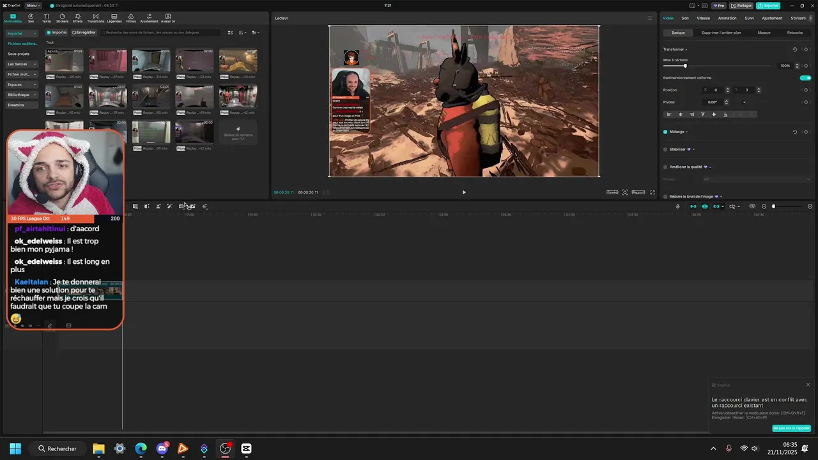Reset the Mélange settings
The height and width of the screenshot is (460, 818).
pos(795,132)
